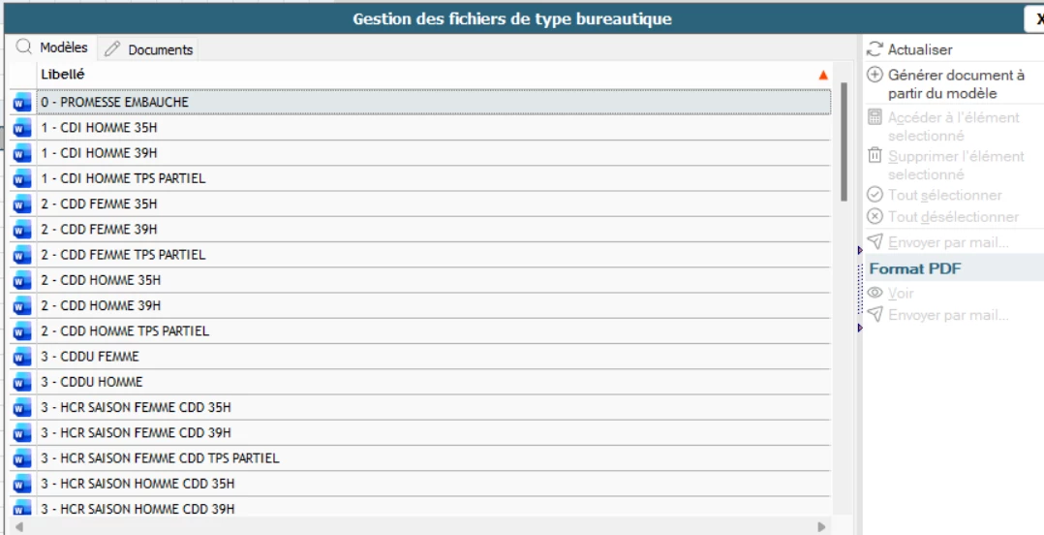Click the Tout sélectionner checkmark icon

coord(875,195)
